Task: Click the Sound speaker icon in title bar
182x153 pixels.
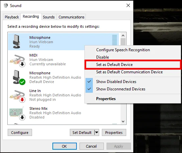Action: [x=6, y=5]
